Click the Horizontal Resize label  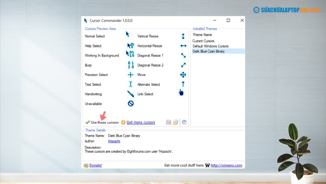150,46
